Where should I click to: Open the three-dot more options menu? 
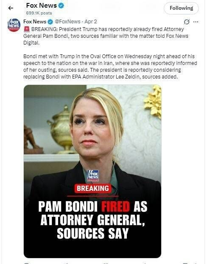pyautogui.click(x=196, y=22)
